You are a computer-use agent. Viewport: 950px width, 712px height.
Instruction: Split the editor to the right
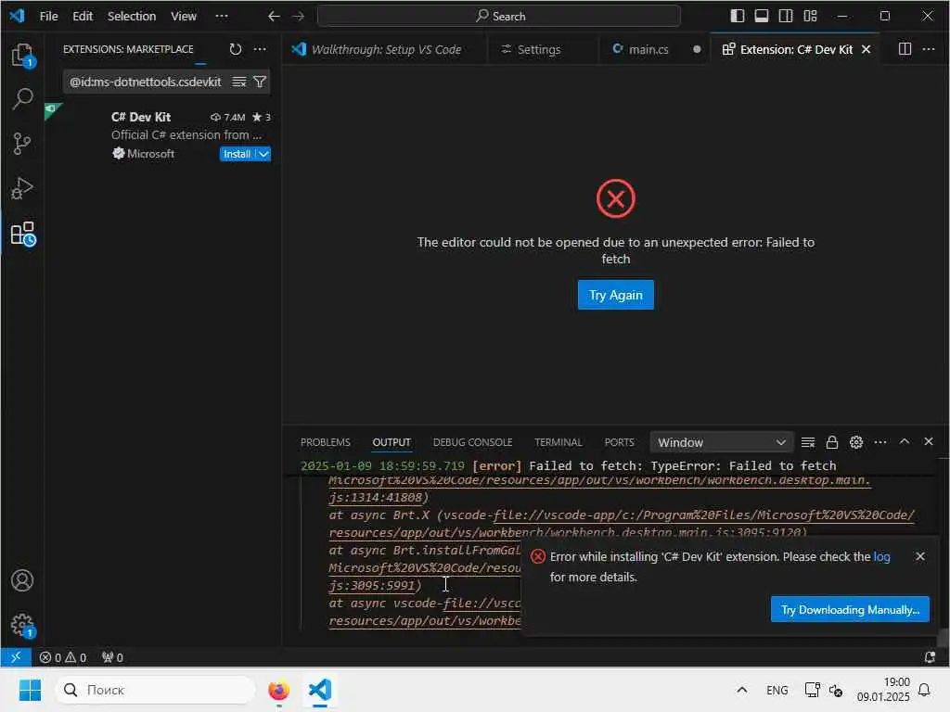[x=905, y=49]
